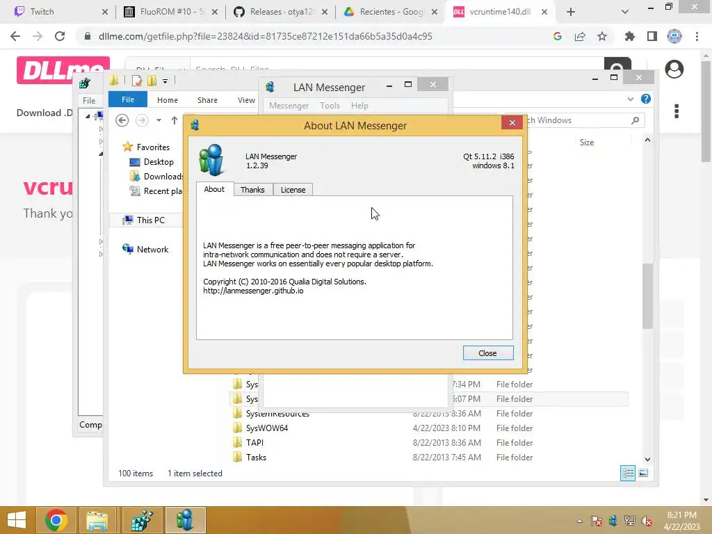Image resolution: width=712 pixels, height=534 pixels.
Task: Open Chrome from the taskbar
Action: point(56,520)
